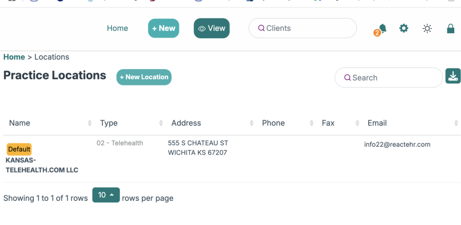Image resolution: width=461 pixels, height=225 pixels.
Task: Open the KANSAS-TELEHEALTH.COM LLC location row
Action: click(x=42, y=165)
